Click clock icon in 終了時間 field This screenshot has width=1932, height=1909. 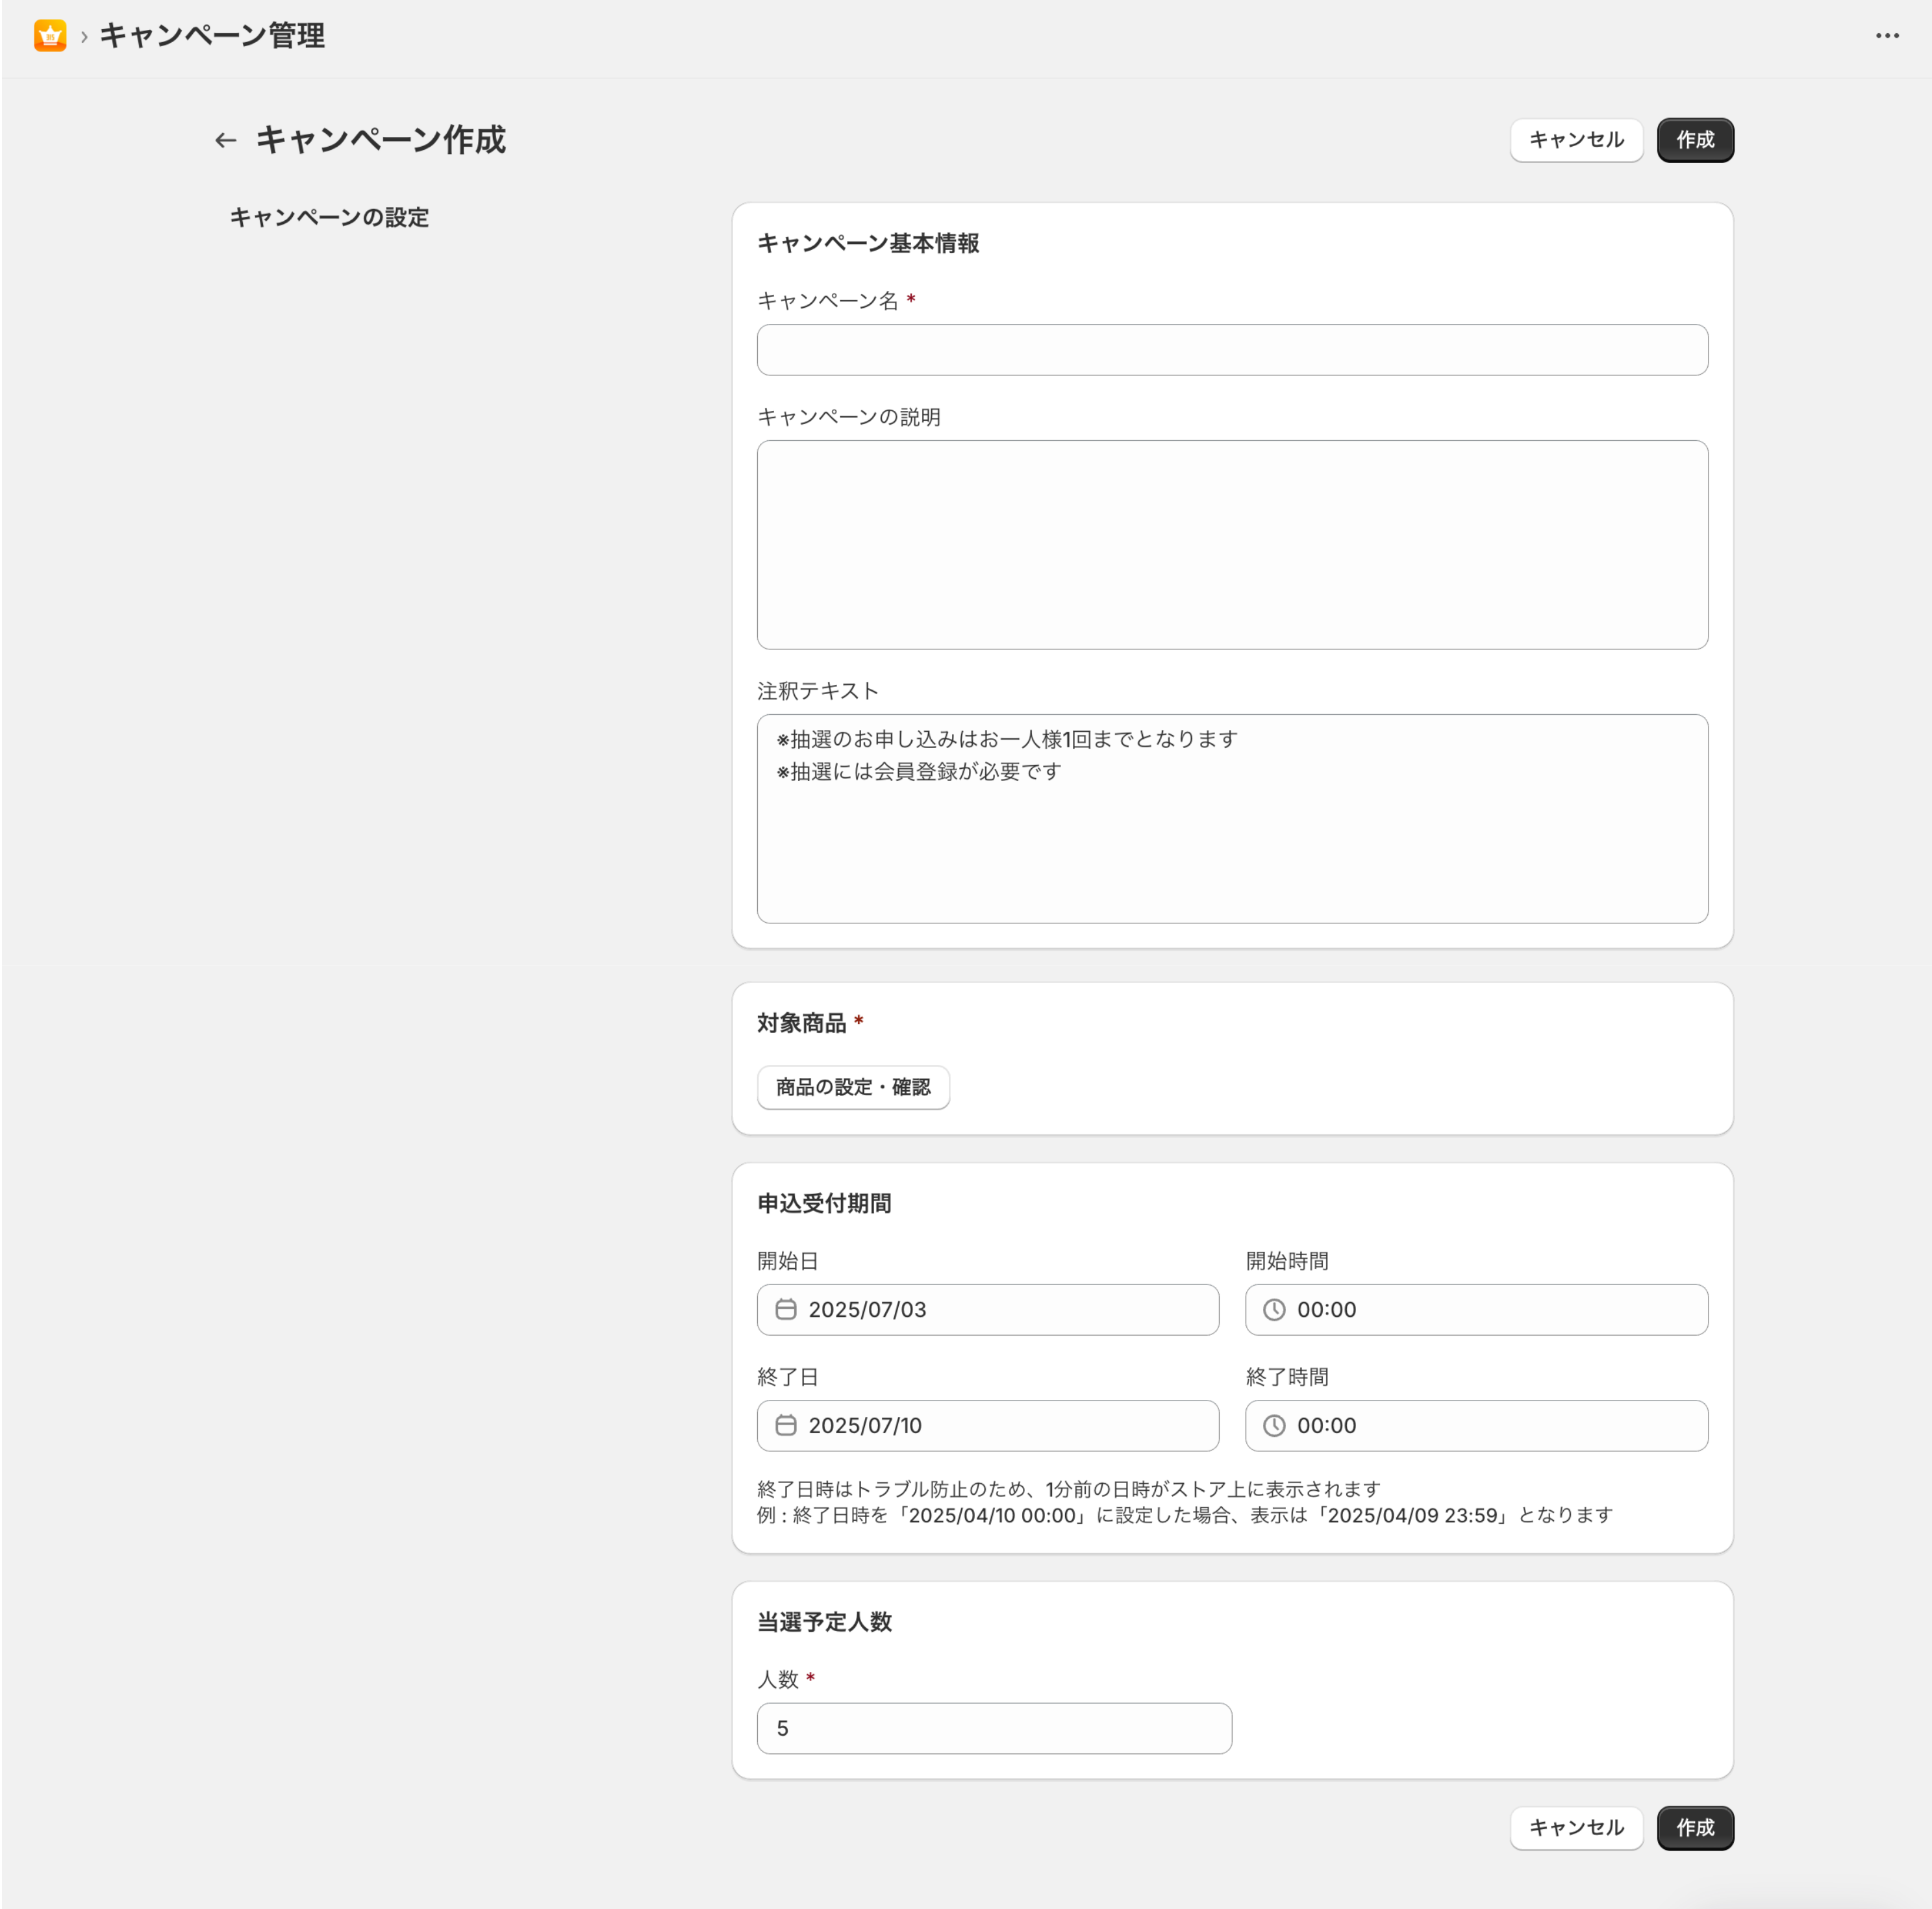[1274, 1425]
